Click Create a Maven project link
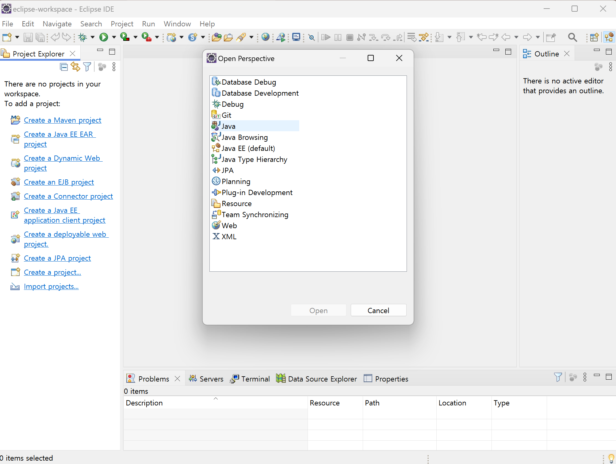 click(x=63, y=120)
